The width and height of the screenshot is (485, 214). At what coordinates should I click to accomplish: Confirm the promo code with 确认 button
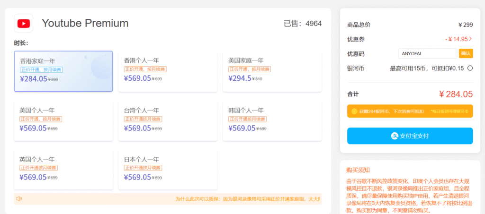[466, 53]
